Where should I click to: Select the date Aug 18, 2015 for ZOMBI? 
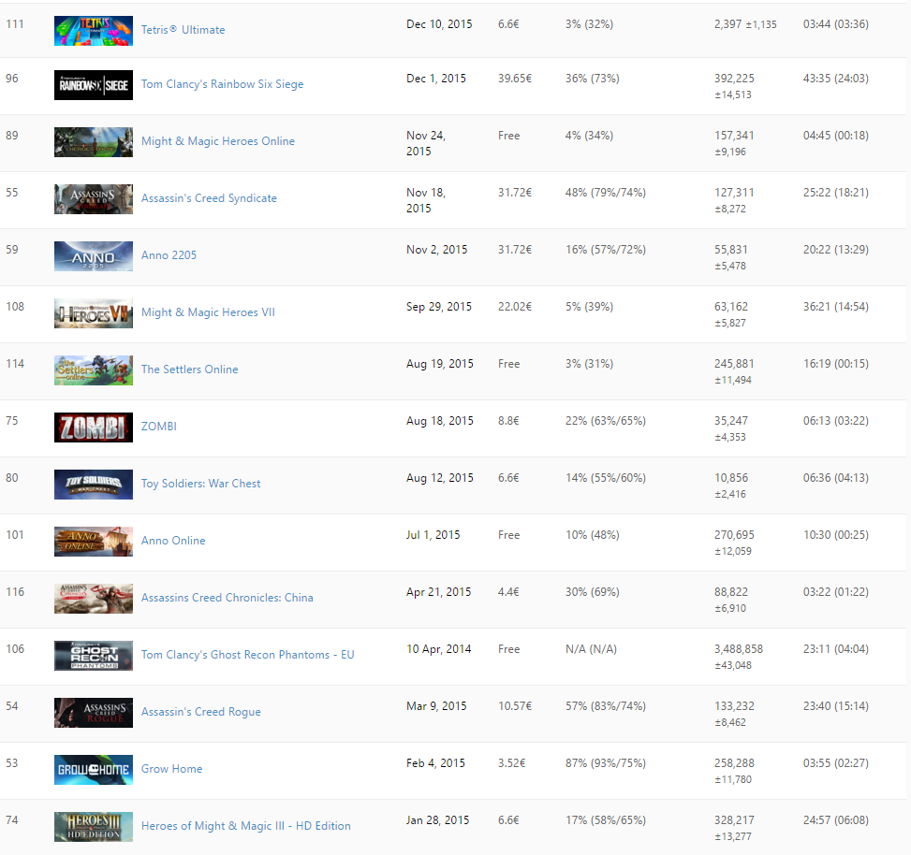click(440, 421)
